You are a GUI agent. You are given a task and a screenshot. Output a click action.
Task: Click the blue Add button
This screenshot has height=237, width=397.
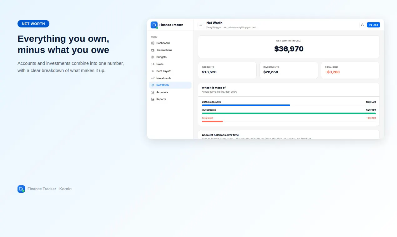374,25
